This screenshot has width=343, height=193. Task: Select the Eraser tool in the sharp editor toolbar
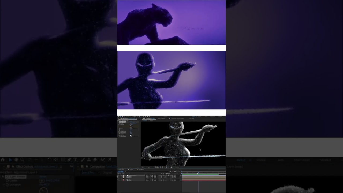(147, 117)
